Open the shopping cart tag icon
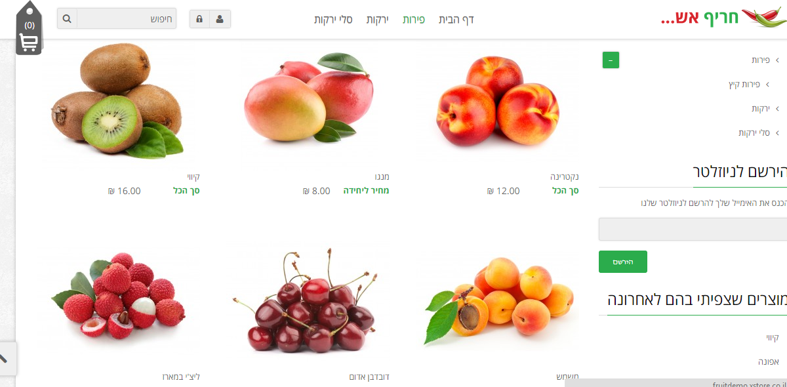Image resolution: width=787 pixels, height=387 pixels. (x=30, y=29)
